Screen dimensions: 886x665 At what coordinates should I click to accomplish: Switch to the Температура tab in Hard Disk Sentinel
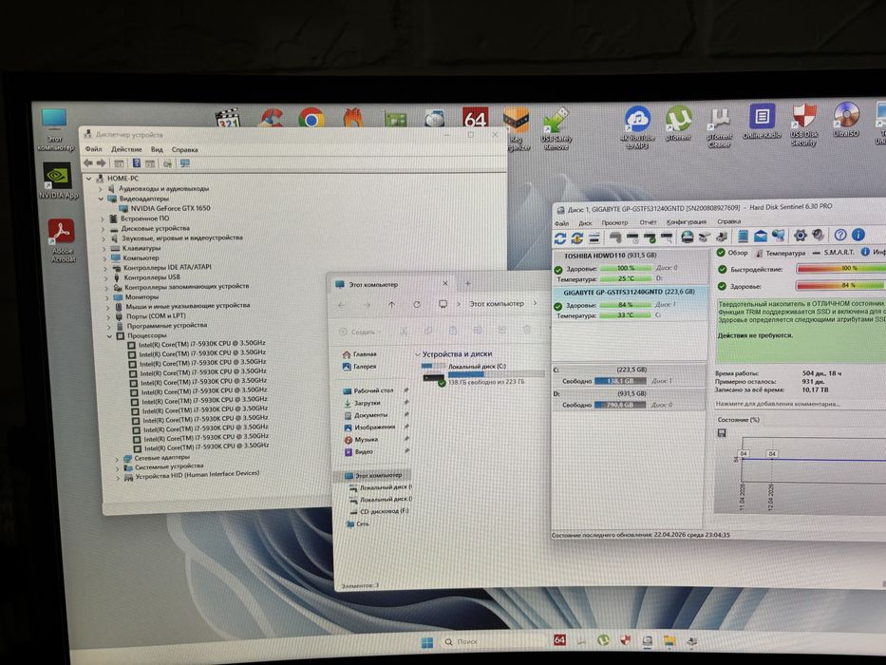[x=781, y=253]
